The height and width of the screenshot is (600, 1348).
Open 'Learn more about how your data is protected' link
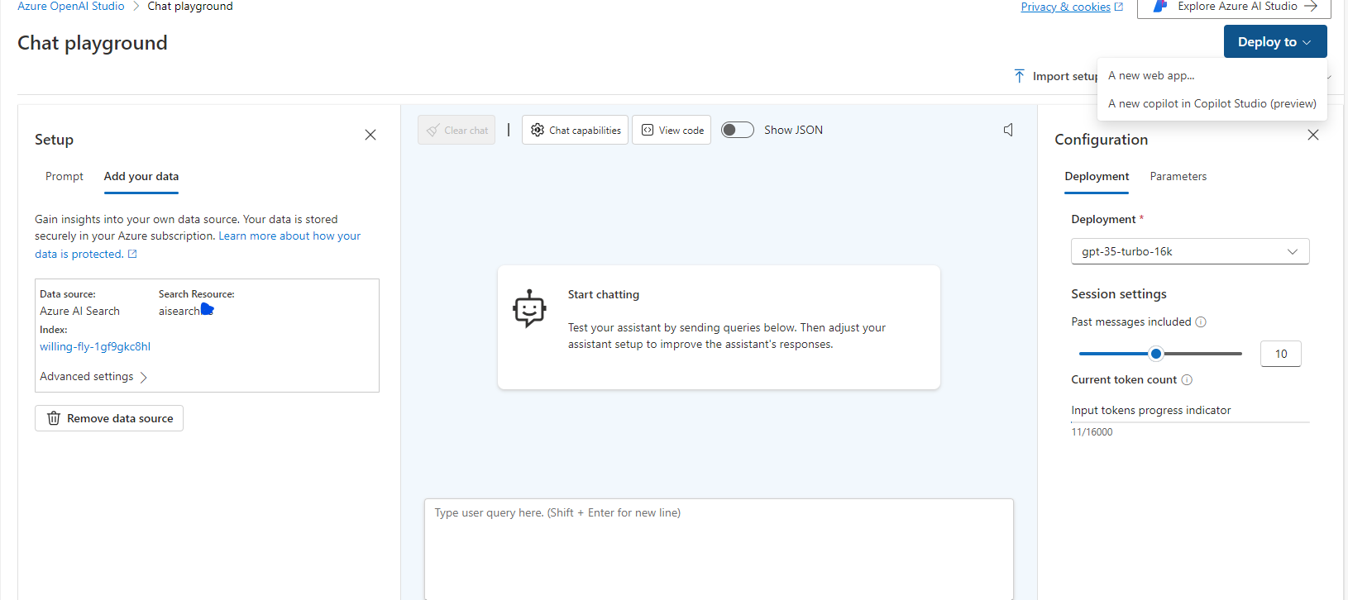198,245
